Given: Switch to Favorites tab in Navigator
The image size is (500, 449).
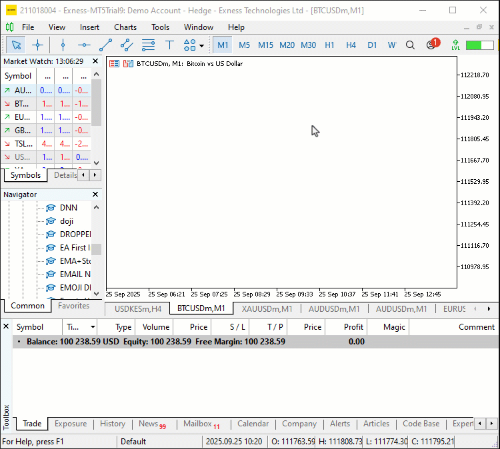Looking at the screenshot, I should (x=73, y=306).
